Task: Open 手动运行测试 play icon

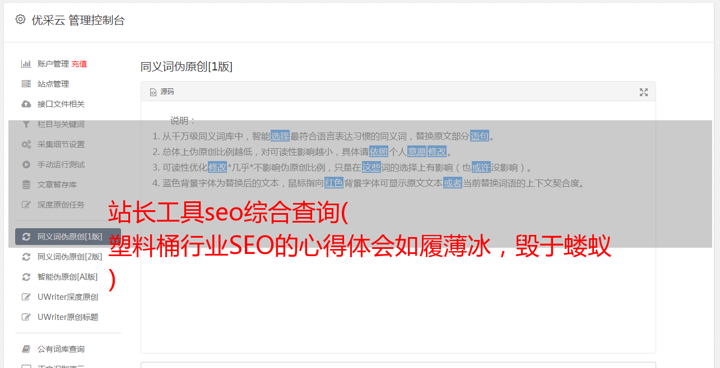Action: (x=26, y=164)
